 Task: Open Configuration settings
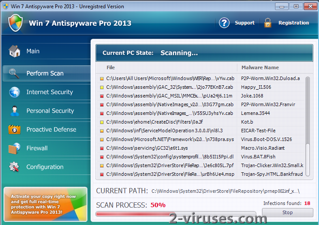pos(47,167)
